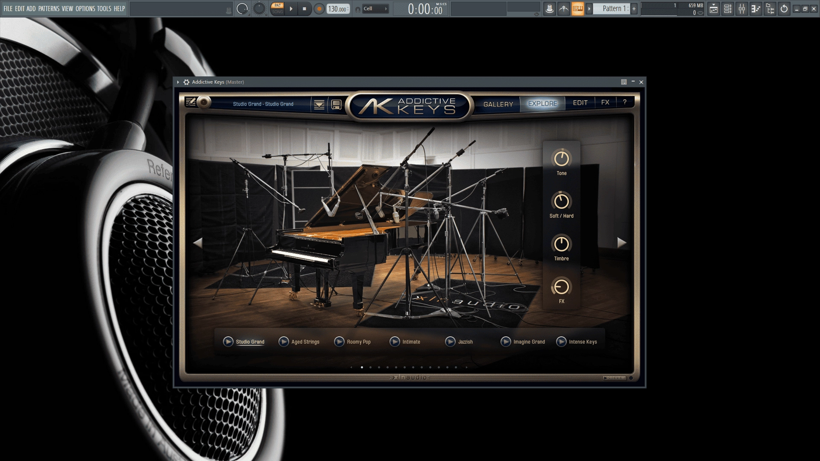Click the undo history circular arrow icon
Screen dimensions: 820x461
(x=784, y=9)
